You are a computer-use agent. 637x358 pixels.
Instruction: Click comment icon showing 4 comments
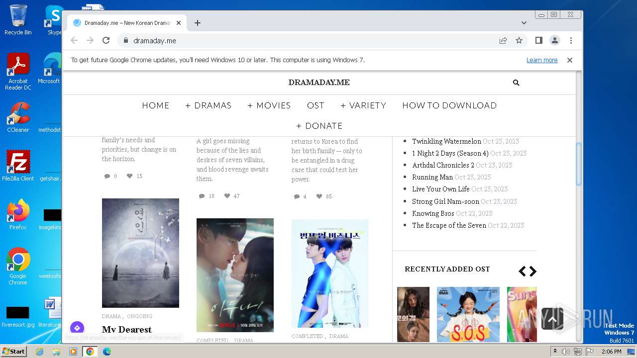click(x=297, y=196)
